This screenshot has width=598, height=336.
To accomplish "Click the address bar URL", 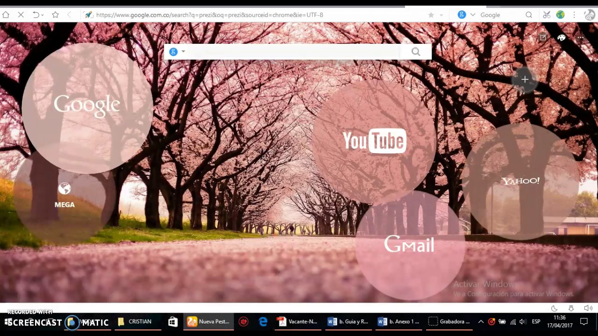I will point(209,15).
